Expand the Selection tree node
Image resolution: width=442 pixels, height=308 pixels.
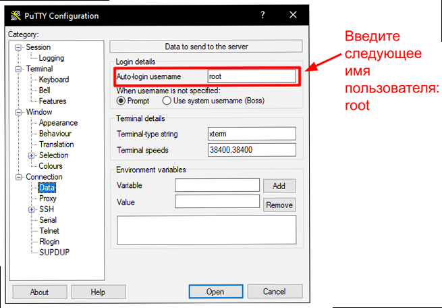point(31,155)
